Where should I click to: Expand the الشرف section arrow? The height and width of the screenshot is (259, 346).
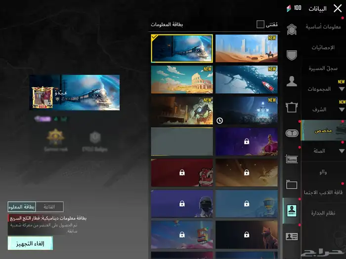point(342,110)
